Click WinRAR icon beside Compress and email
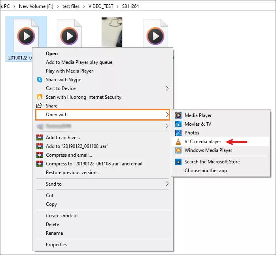This screenshot has height=255, width=276. pos(40,155)
